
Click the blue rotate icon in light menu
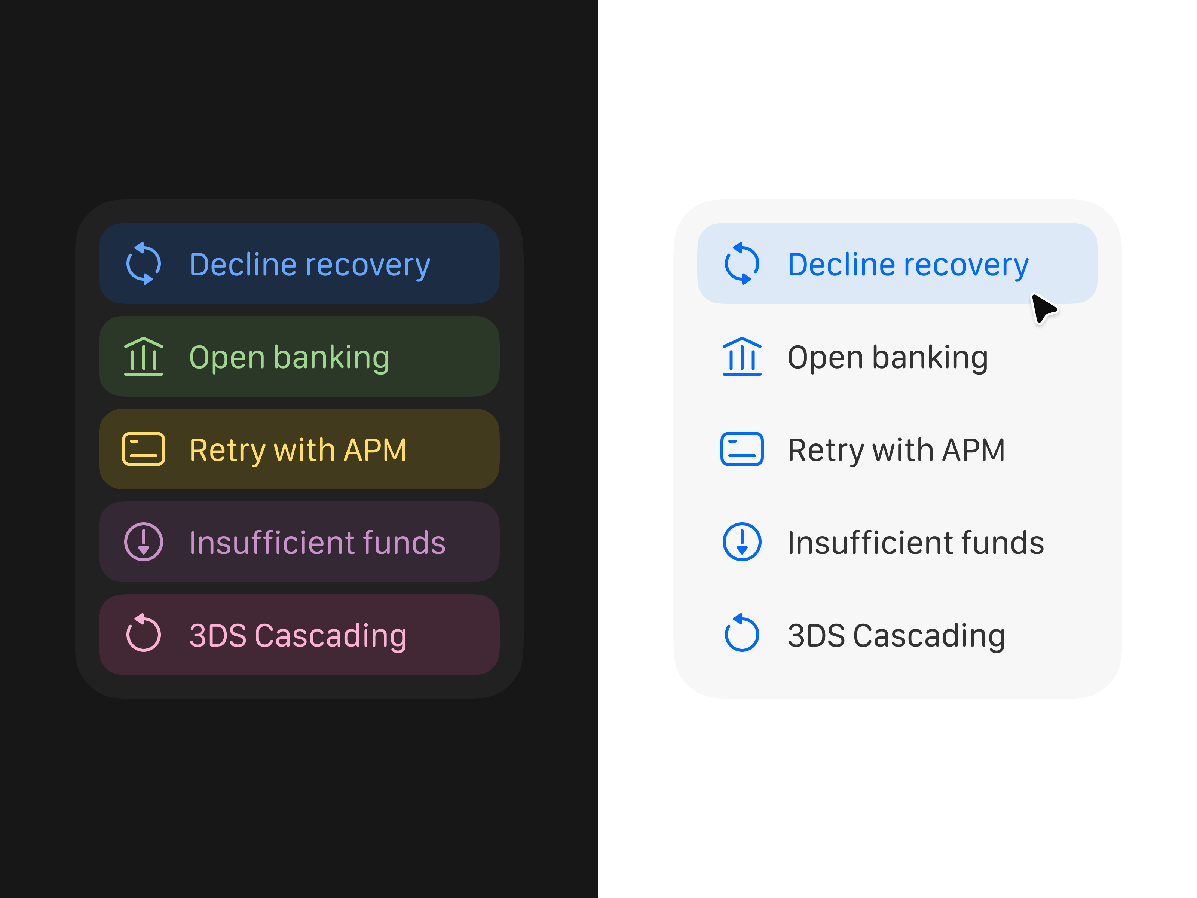coord(742,632)
